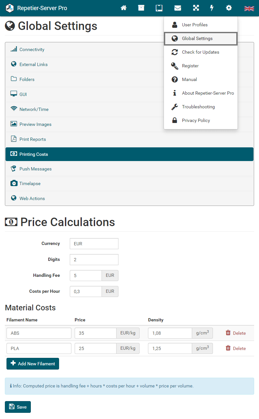
Task: Open the Timelapse settings tab
Action: [30, 183]
